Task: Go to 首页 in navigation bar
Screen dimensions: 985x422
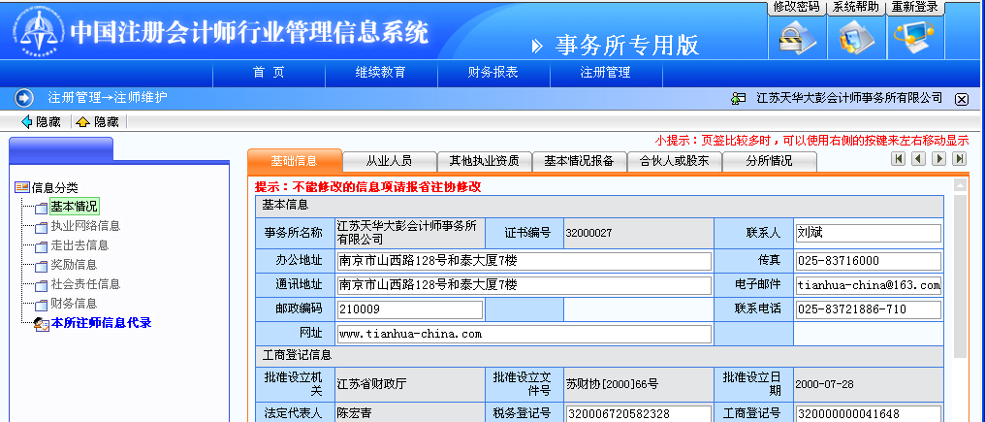Action: [269, 73]
